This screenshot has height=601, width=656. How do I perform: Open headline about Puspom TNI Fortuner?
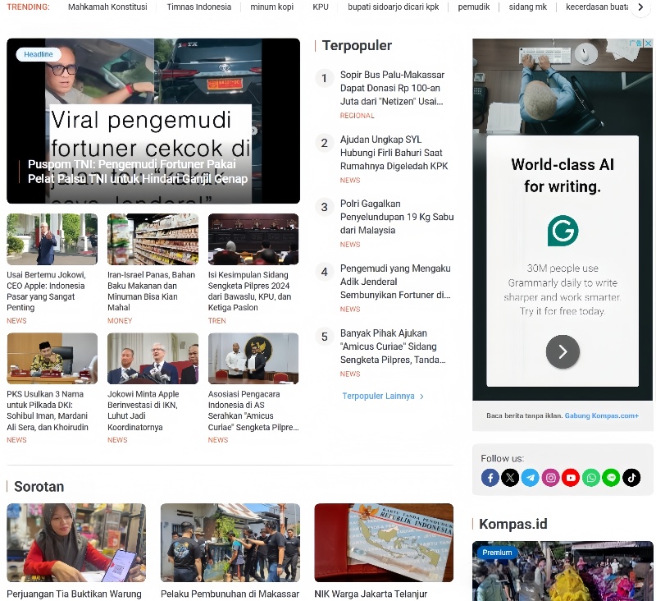point(138,171)
